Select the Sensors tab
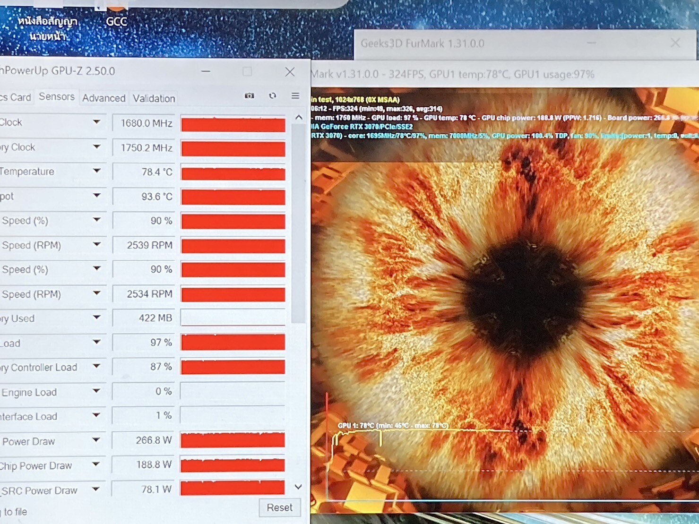This screenshot has height=524, width=699. pos(57,97)
